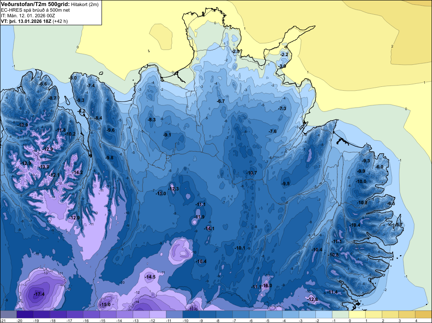
Task: Select the -11.9 temperature label
Action: tap(199, 217)
